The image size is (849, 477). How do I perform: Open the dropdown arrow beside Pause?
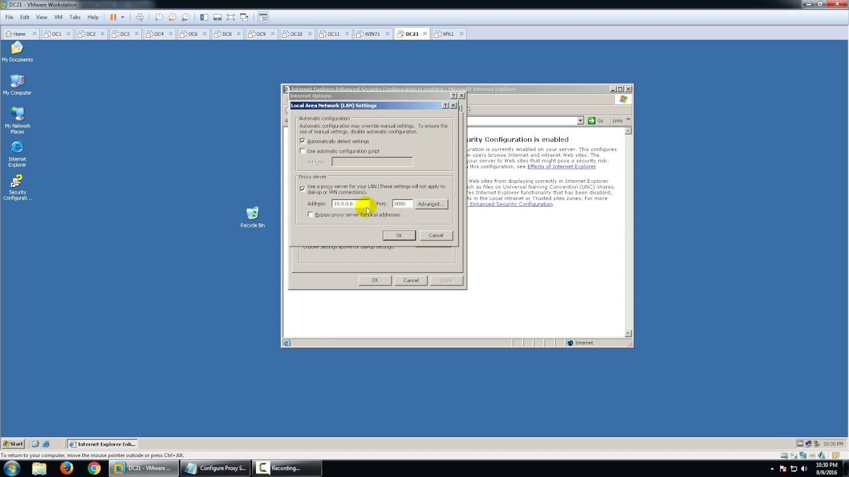(122, 17)
